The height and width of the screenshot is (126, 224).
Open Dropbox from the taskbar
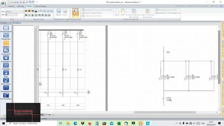pyautogui.click(x=83, y=123)
